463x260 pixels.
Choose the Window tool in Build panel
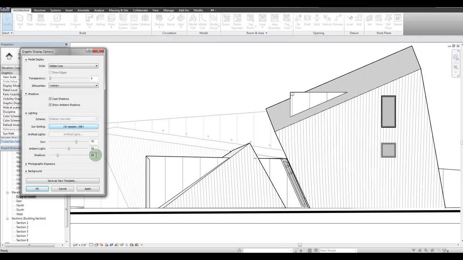coord(41,20)
